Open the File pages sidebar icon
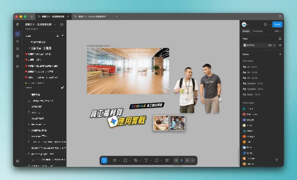Viewport: 297px width, 180px height. [x=17, y=34]
